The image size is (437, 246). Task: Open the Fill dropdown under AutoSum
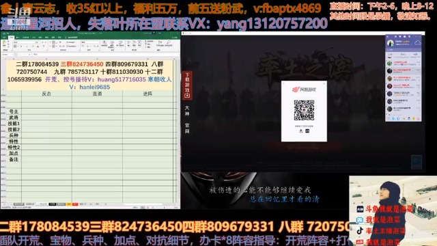pos(148,44)
